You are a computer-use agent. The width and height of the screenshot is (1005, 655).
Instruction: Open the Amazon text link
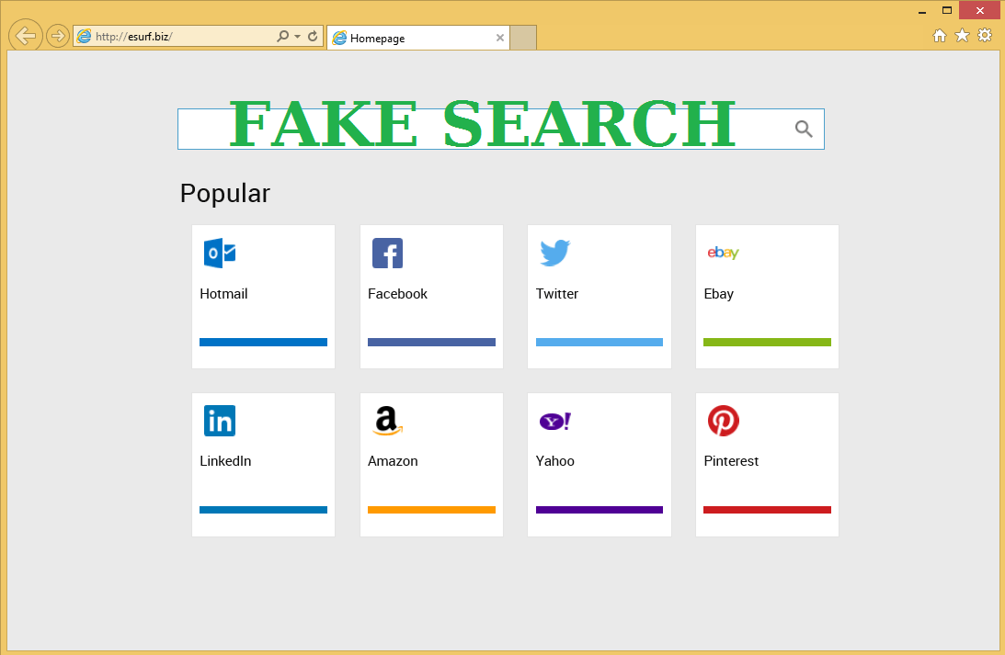point(393,461)
